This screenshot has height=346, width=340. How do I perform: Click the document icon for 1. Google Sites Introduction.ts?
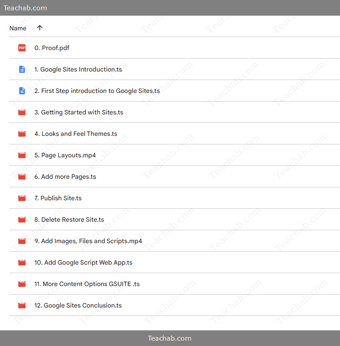coord(22,69)
